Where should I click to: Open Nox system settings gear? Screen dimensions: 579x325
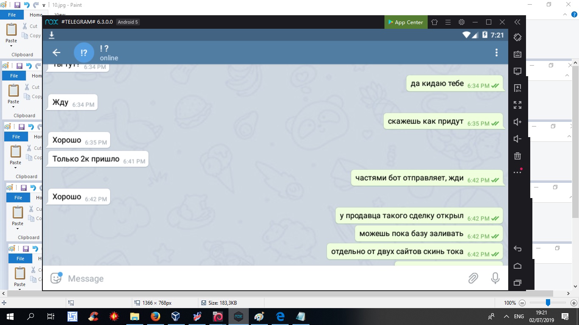tap(462, 22)
